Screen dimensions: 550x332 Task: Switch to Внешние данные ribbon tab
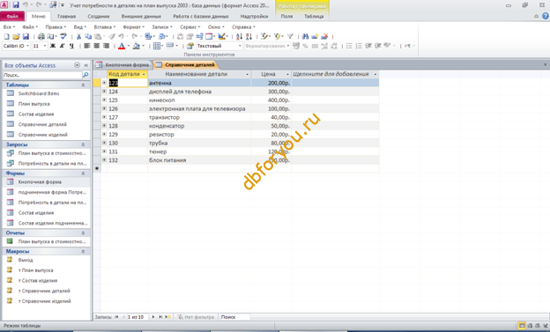click(x=141, y=16)
